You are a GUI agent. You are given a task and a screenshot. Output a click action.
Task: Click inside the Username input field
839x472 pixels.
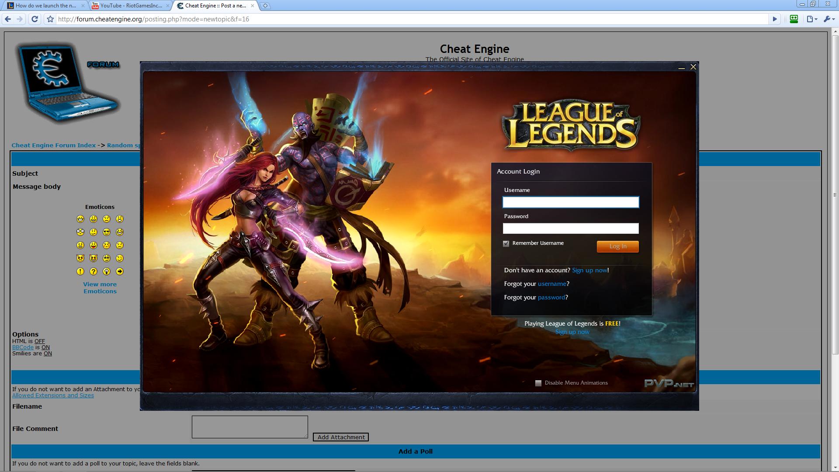(x=571, y=202)
